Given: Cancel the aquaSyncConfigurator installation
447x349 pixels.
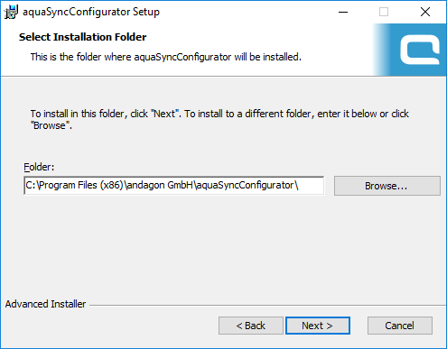Looking at the screenshot, I should point(400,326).
